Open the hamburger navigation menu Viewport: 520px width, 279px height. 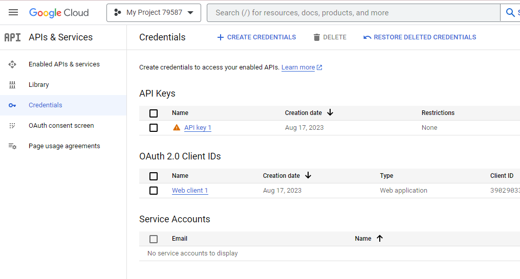tap(13, 13)
